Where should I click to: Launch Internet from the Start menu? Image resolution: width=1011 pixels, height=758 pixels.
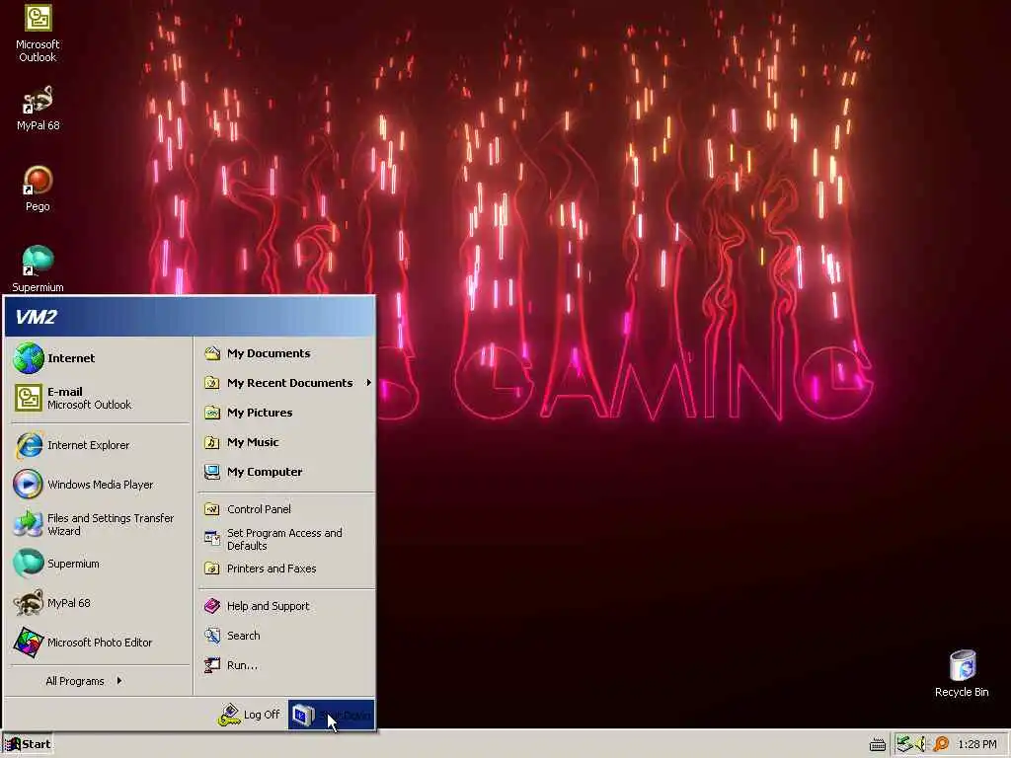[100, 358]
